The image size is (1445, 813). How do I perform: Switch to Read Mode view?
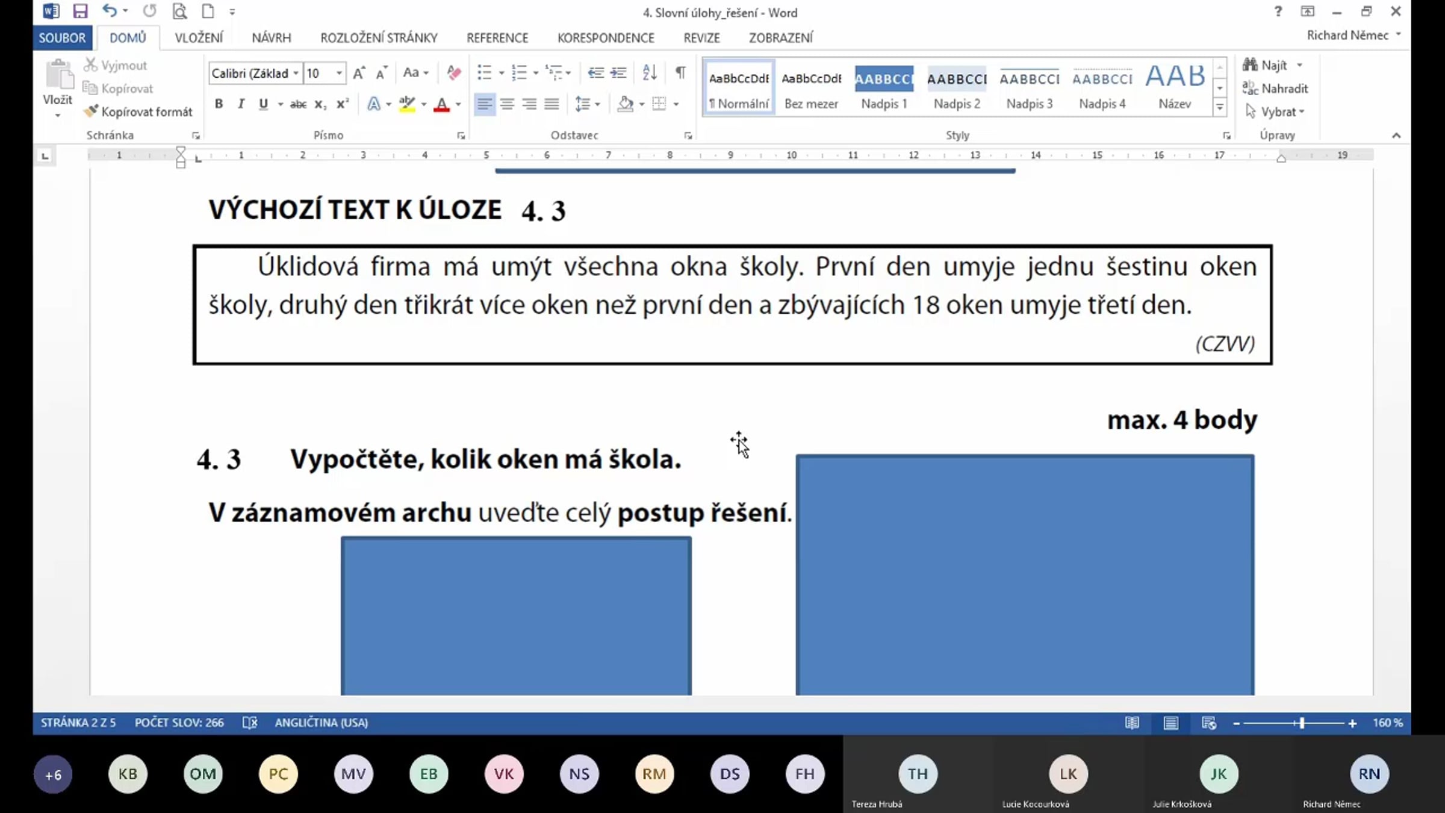tap(1132, 723)
